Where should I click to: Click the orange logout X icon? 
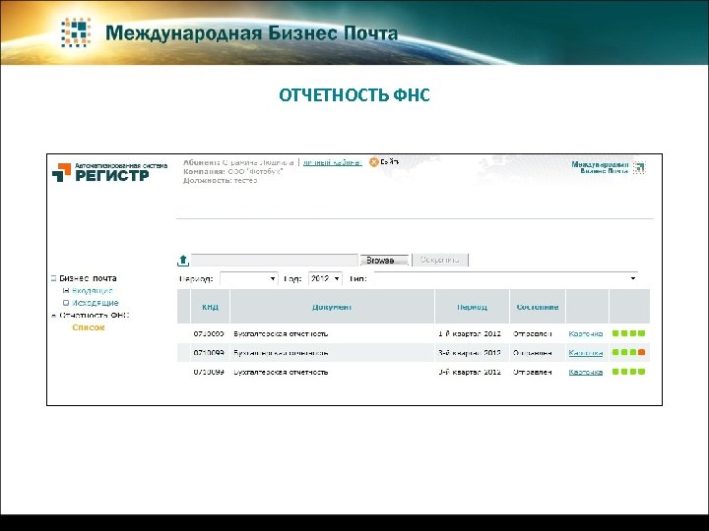point(373,162)
